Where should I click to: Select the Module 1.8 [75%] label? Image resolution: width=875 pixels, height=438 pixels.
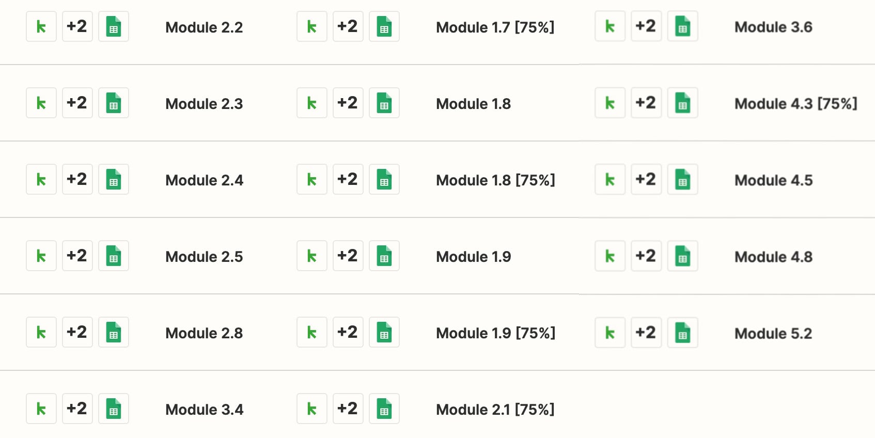[x=495, y=180]
